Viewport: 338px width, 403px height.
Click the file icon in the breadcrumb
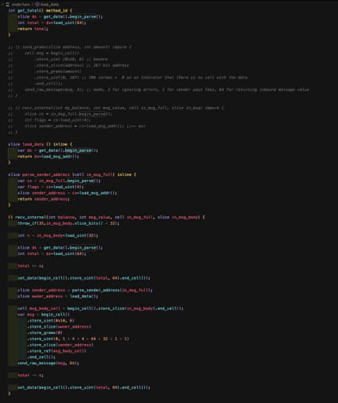pyautogui.click(x=8, y=4)
